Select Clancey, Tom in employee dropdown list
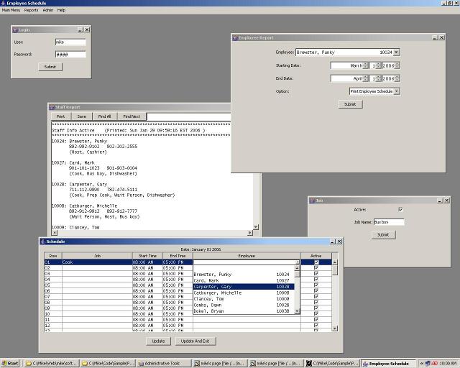This screenshot has width=460, height=368. click(244, 299)
